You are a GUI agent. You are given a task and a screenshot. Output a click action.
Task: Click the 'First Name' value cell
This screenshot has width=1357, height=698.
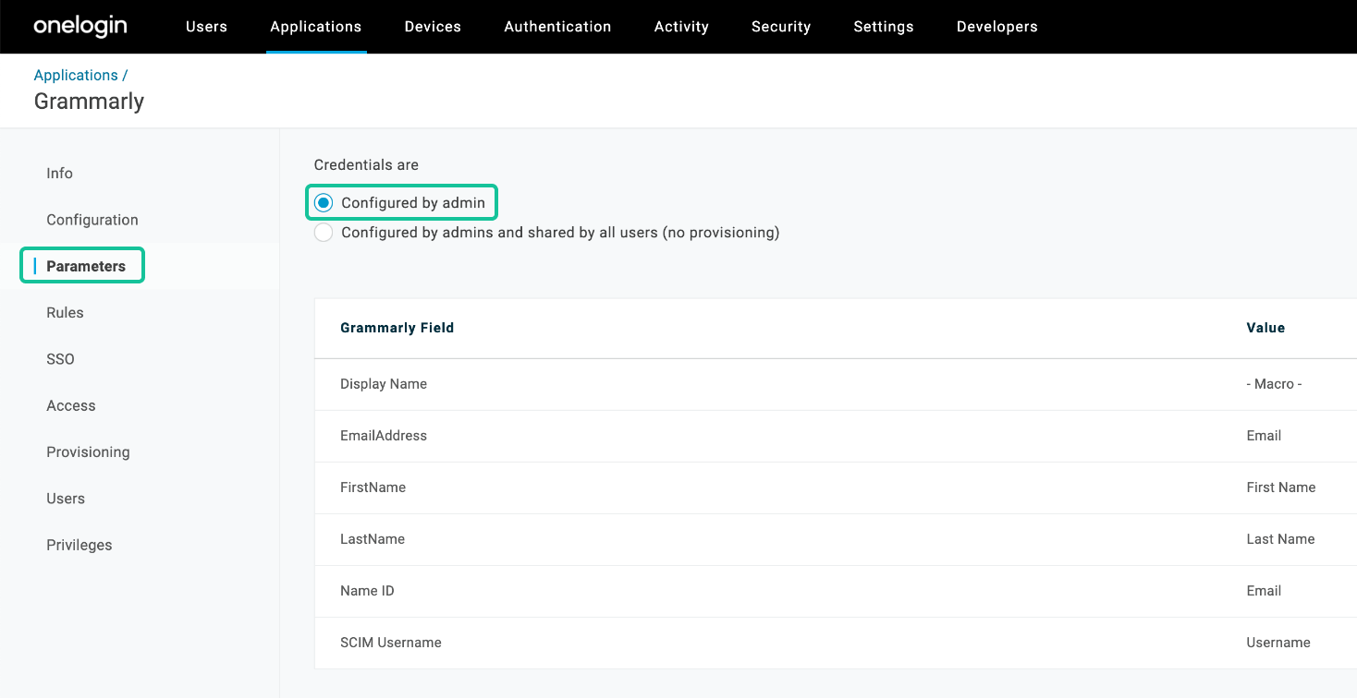pos(1281,487)
